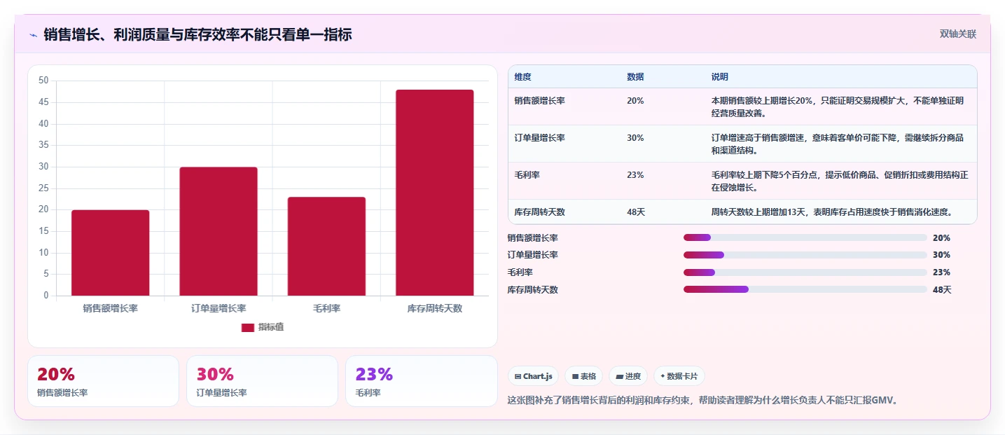Click the footnote text mentioning GMV
Image resolution: width=1005 pixels, height=435 pixels.
(x=703, y=401)
